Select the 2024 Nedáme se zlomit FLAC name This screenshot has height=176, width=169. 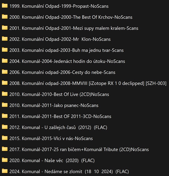(x=69, y=172)
